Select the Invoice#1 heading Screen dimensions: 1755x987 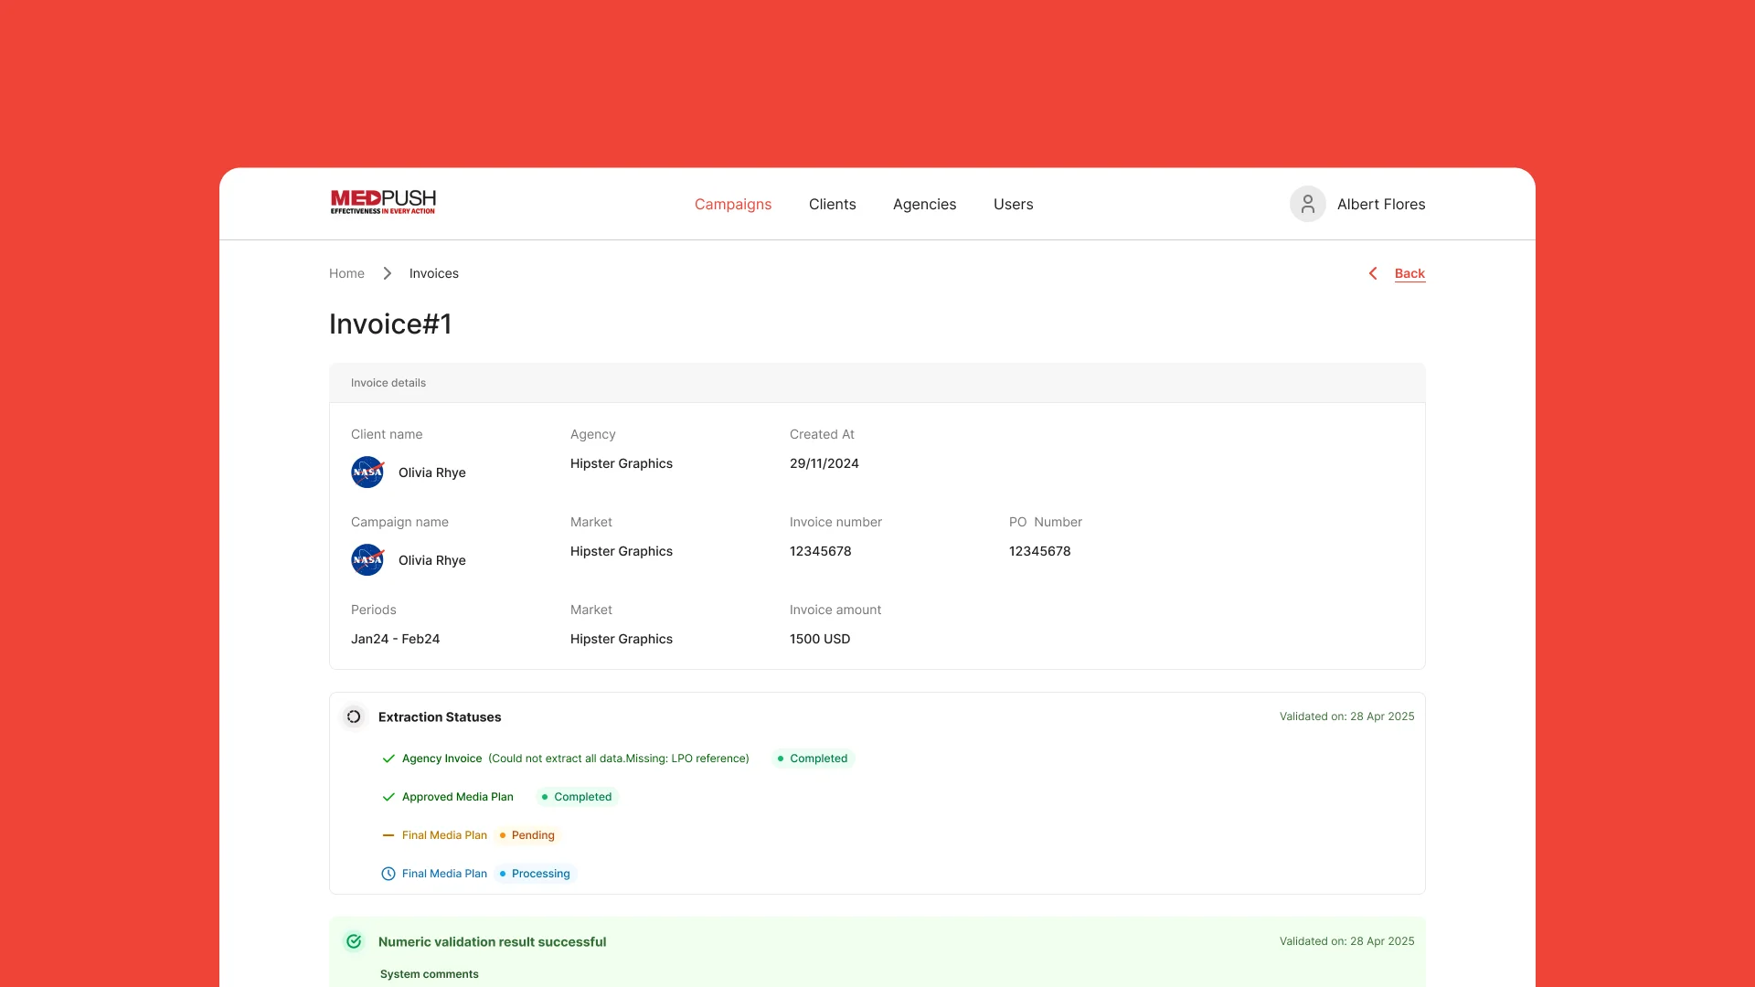390,324
